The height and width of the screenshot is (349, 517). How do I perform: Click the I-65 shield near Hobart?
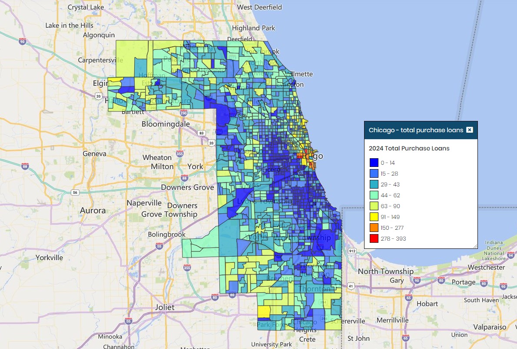pyautogui.click(x=409, y=298)
